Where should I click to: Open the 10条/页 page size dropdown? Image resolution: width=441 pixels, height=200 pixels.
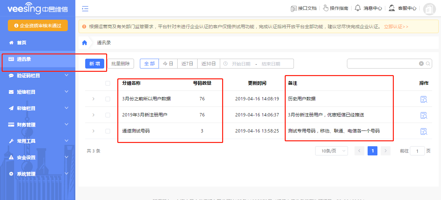tap(332, 151)
